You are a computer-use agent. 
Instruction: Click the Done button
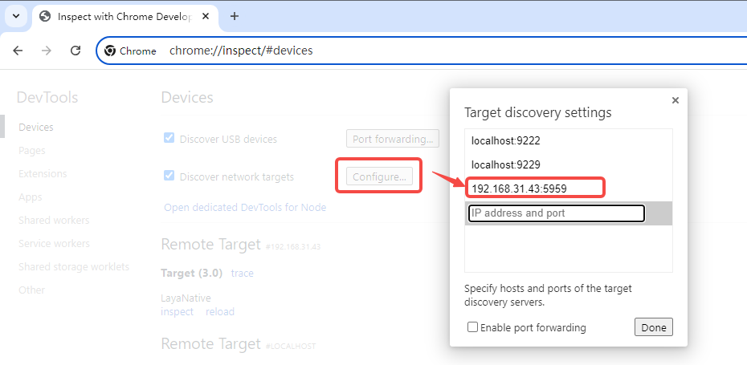[x=653, y=327]
